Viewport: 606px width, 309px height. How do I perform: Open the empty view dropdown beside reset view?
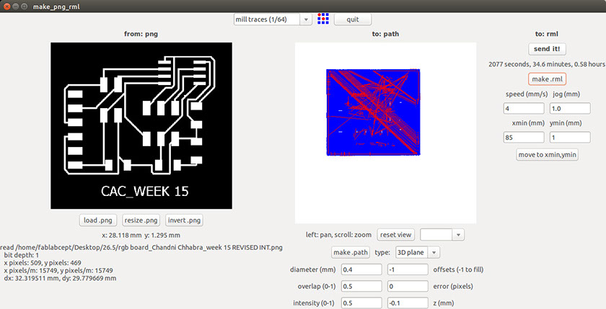(442, 235)
